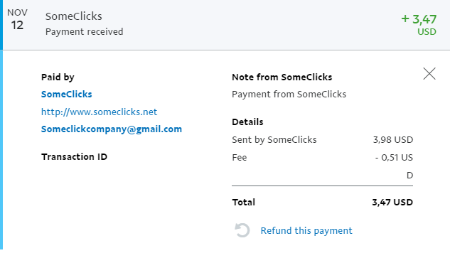
Task: Click the Payment received status text
Action: pos(85,31)
